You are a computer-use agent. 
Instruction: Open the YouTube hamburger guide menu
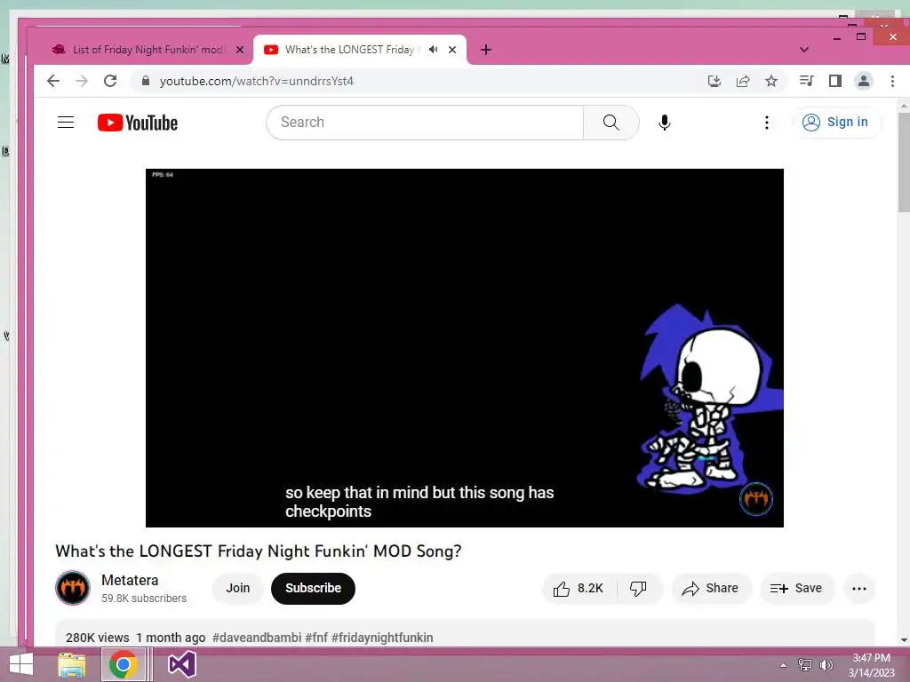click(x=66, y=123)
